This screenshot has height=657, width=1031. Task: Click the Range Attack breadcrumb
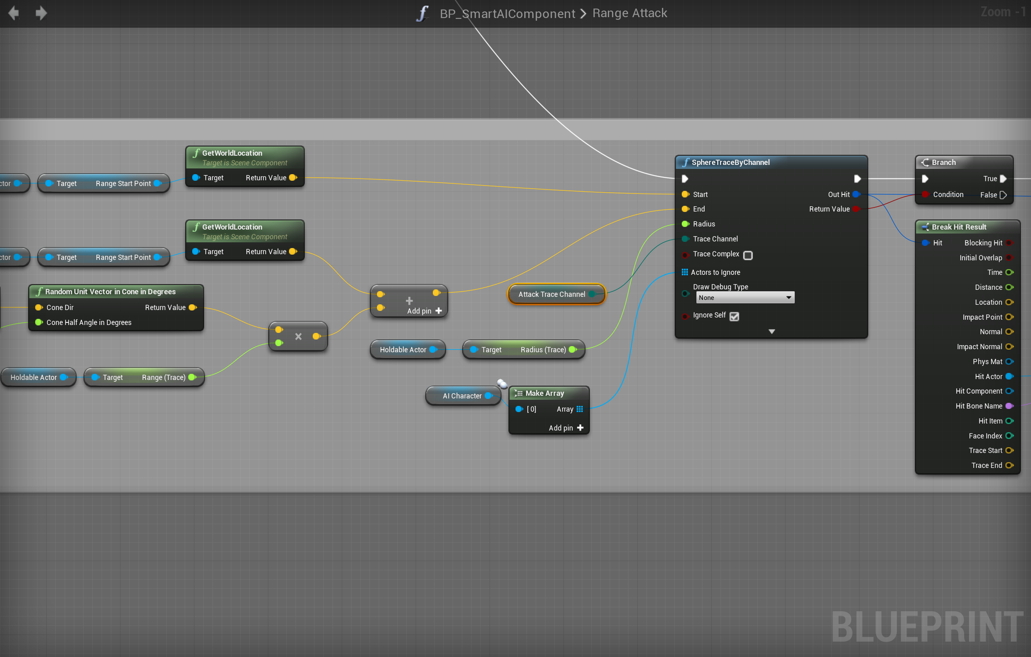coord(629,13)
